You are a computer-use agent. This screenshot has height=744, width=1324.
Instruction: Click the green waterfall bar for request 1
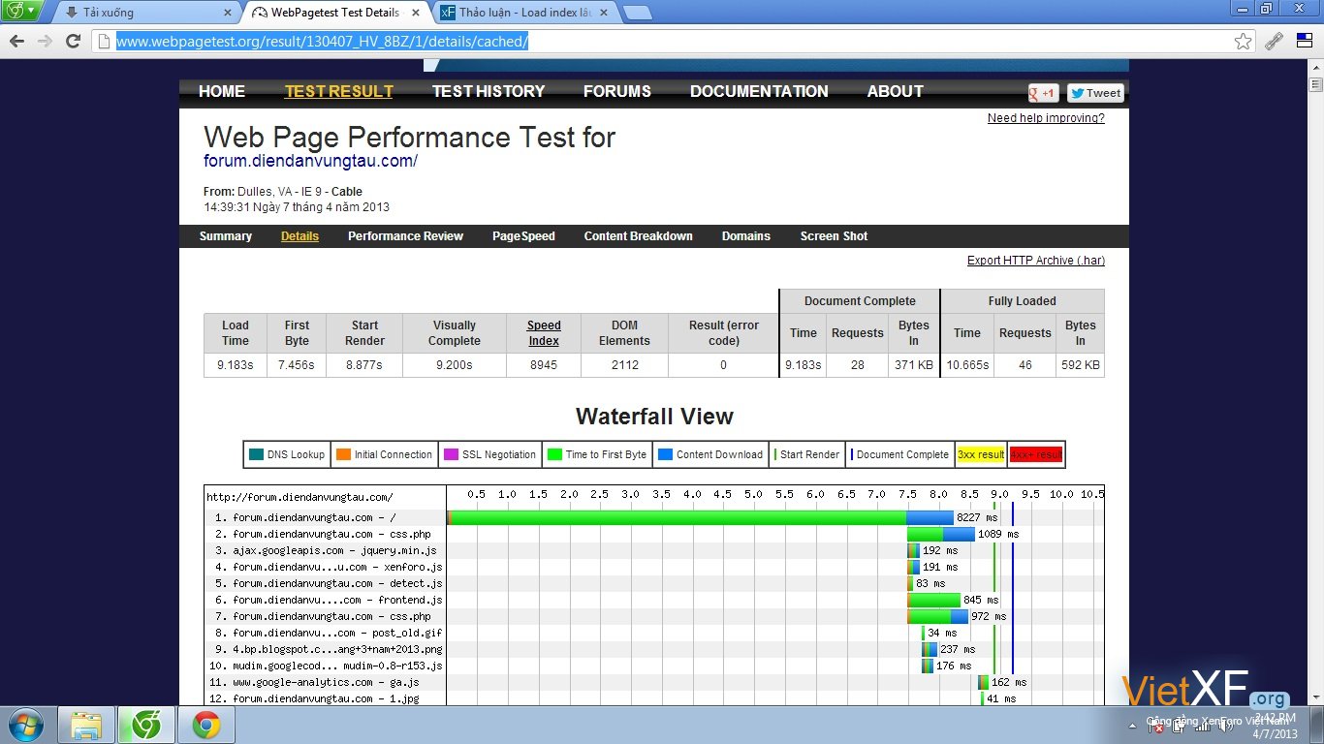click(678, 518)
